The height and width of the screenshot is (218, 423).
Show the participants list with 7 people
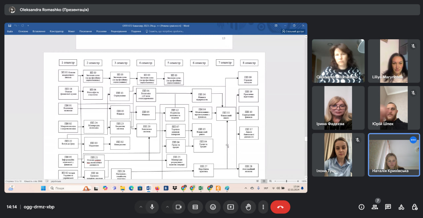pos(375,207)
